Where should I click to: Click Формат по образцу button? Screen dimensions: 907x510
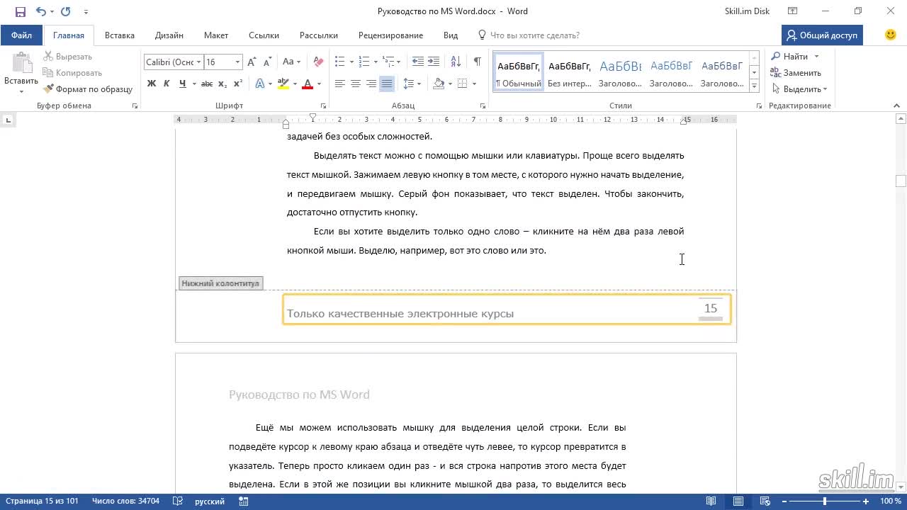click(88, 89)
